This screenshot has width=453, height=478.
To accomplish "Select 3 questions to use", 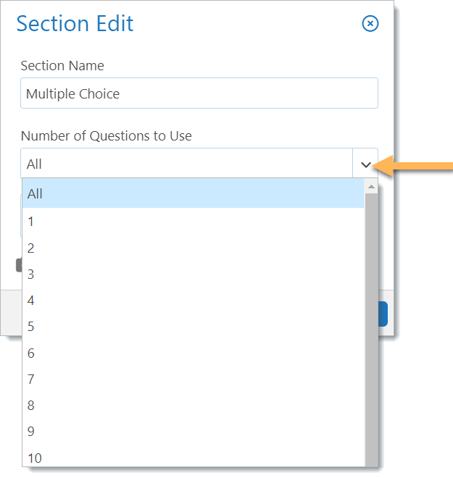I will pyautogui.click(x=193, y=274).
